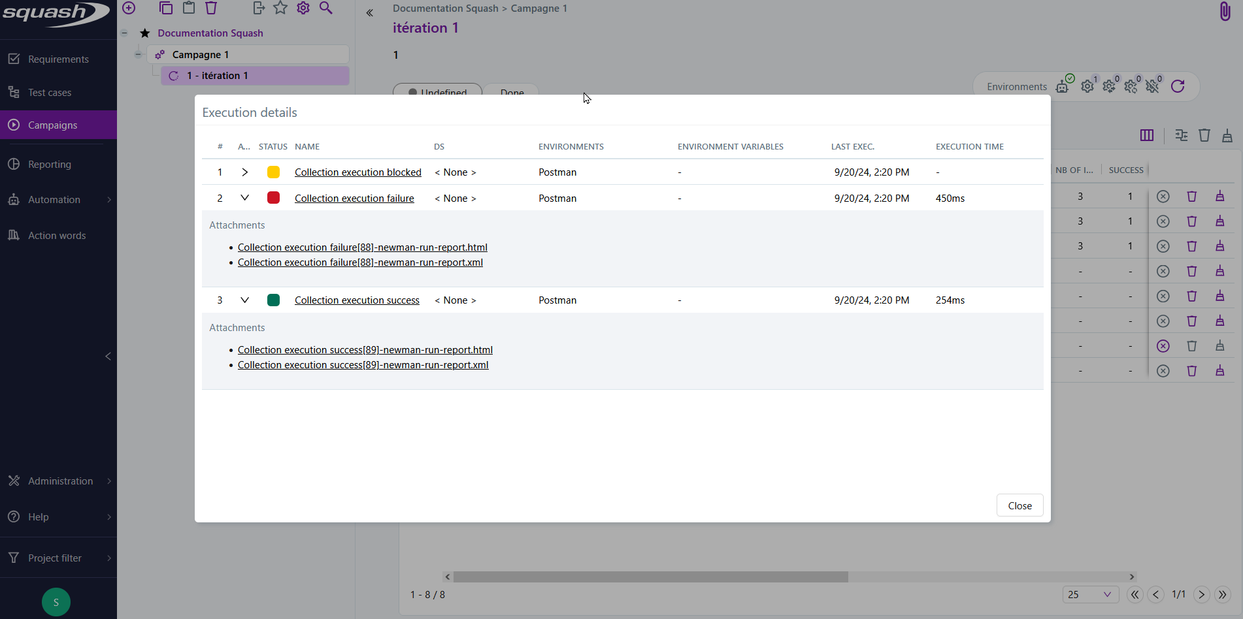Open the Action words section
1243x619 pixels.
[x=57, y=235]
